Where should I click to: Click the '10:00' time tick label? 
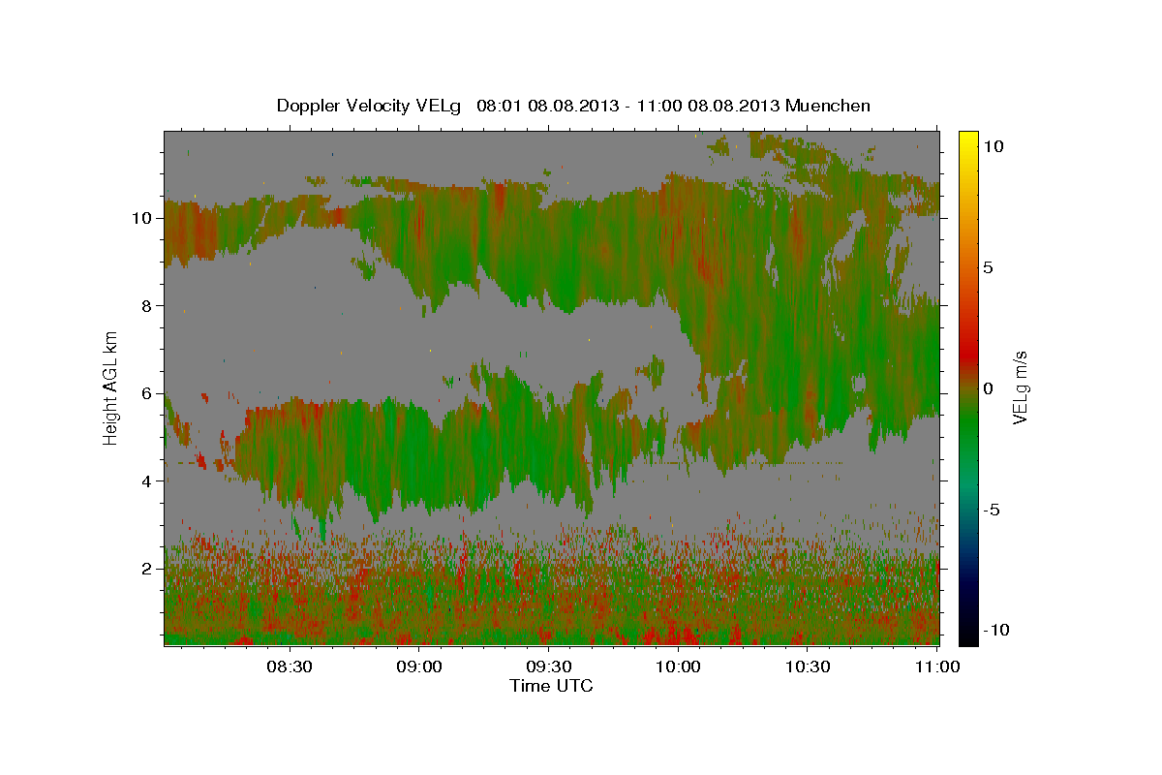point(678,666)
